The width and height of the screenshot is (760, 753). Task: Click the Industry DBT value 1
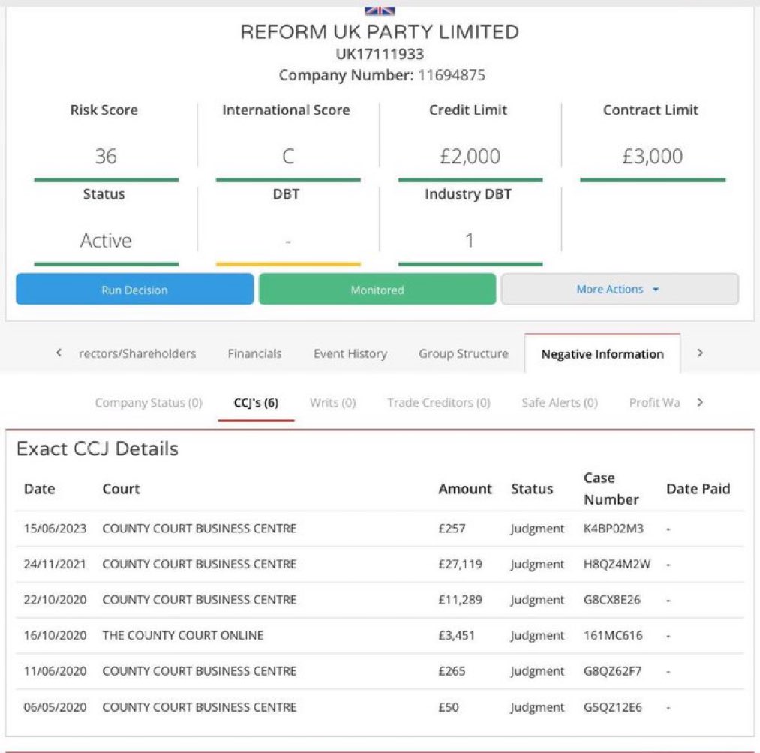469,240
